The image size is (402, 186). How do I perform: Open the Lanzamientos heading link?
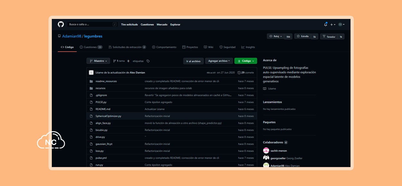tap(272, 102)
